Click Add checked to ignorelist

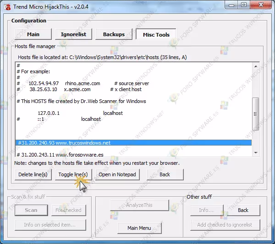pyautogui.click(x=225, y=225)
